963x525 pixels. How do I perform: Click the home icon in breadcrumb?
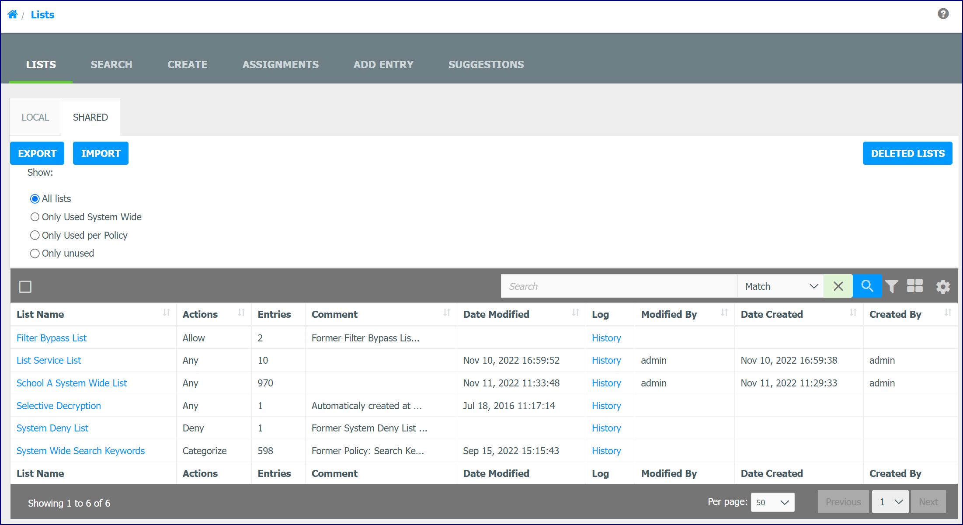13,14
